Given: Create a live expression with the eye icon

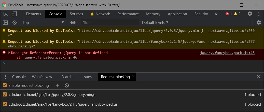Looking at the screenshot, I should (x=73, y=23).
